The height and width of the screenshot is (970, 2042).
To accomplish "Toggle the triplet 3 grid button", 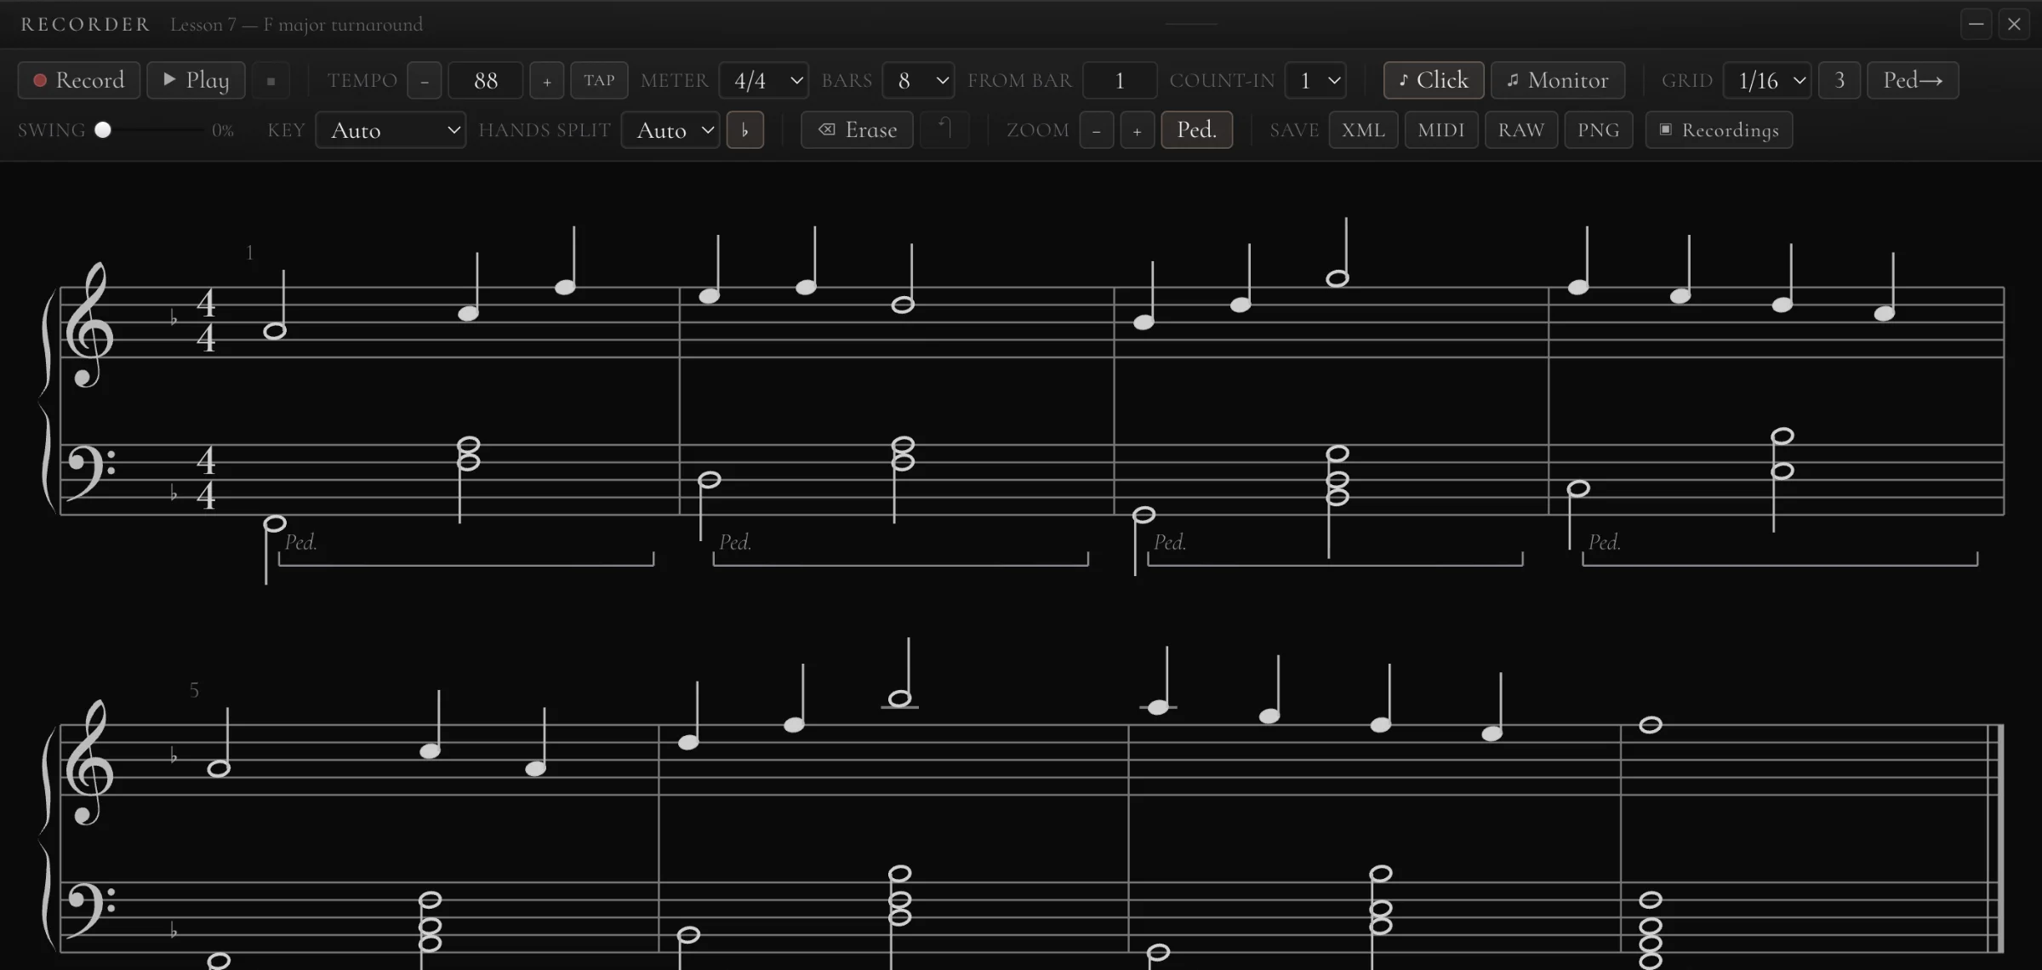I will coord(1840,80).
